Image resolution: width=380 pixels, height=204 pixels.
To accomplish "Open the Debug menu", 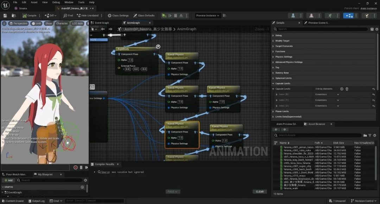I will pos(56,2).
